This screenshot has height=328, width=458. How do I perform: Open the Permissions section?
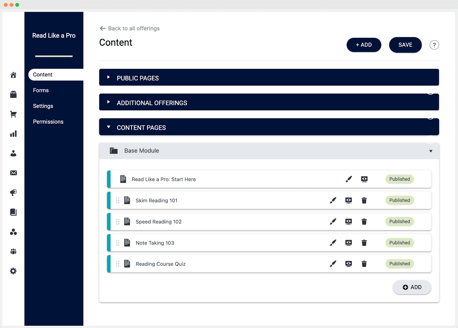(x=48, y=121)
